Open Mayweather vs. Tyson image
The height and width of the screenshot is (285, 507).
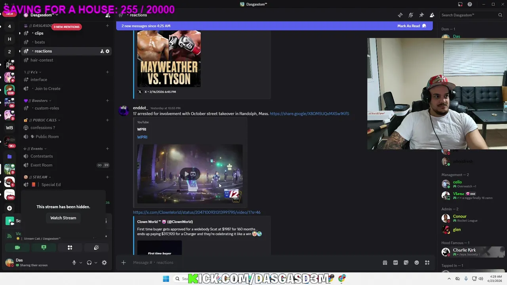(169, 59)
